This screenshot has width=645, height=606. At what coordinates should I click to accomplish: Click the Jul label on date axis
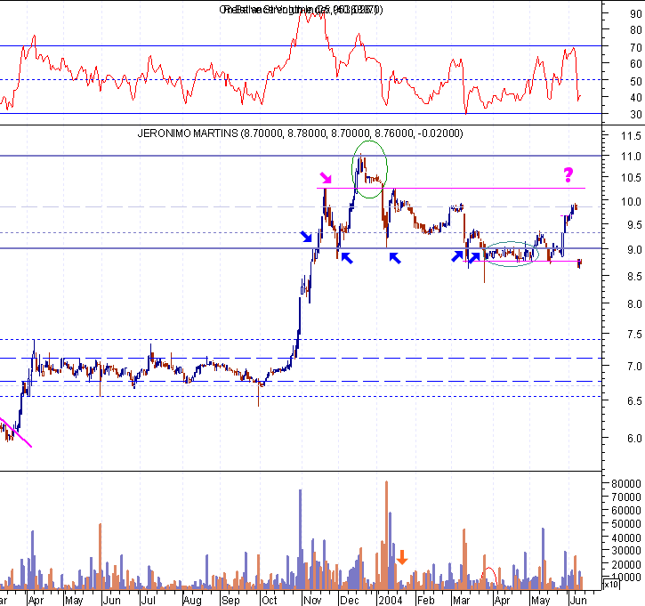point(148,601)
